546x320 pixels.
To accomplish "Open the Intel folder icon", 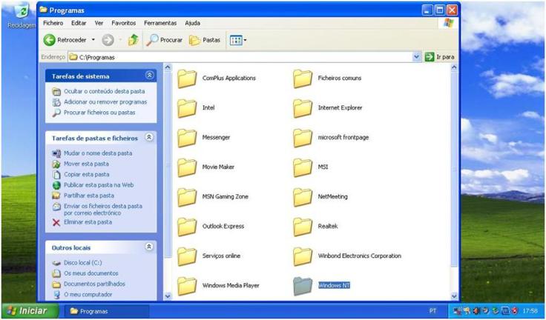I will (187, 108).
